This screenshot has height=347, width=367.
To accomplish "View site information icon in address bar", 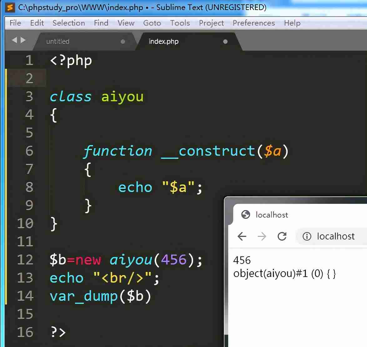I will (x=307, y=236).
